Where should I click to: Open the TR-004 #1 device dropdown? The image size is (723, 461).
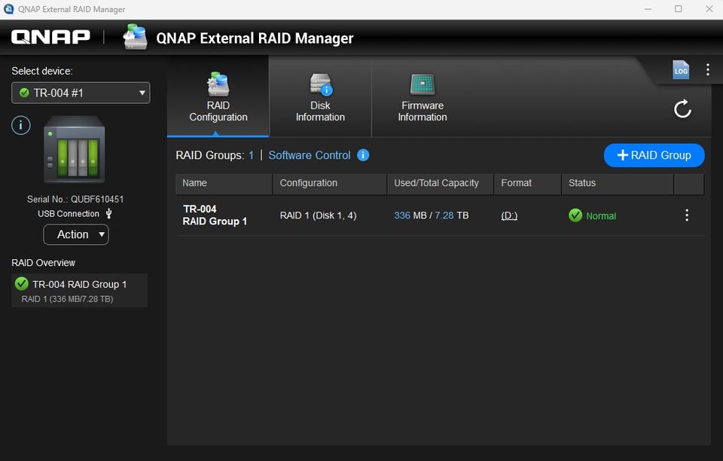tap(81, 93)
